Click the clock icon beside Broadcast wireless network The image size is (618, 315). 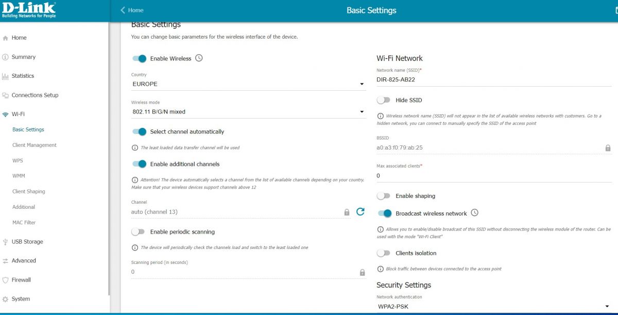[x=475, y=213]
